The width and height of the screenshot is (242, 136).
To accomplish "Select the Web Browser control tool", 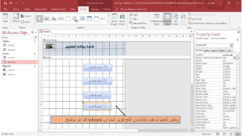I will tap(82, 19).
